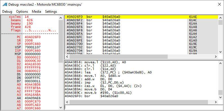
Task: Click the D4 register value 00800022
Action: point(33,71)
